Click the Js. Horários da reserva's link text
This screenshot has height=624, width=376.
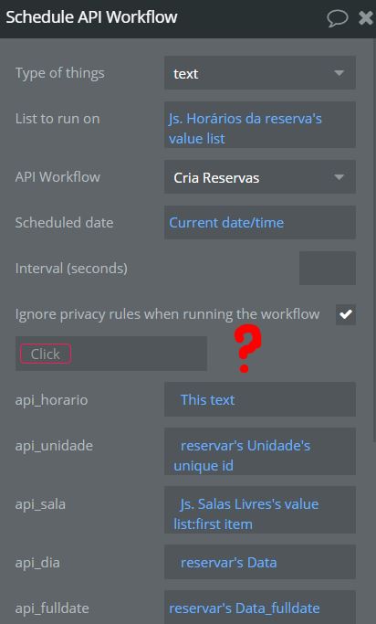coord(245,119)
